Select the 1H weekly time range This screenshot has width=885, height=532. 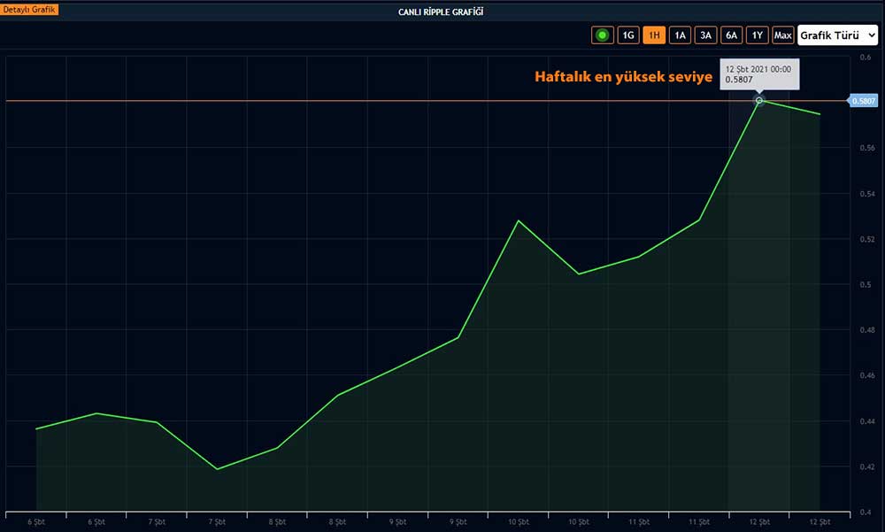[x=654, y=35]
